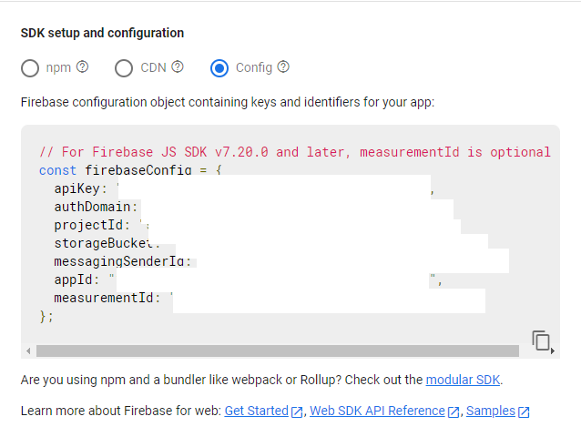Screen dimensions: 581x437
Task: Click external link icon after Samples
Action: (x=524, y=412)
